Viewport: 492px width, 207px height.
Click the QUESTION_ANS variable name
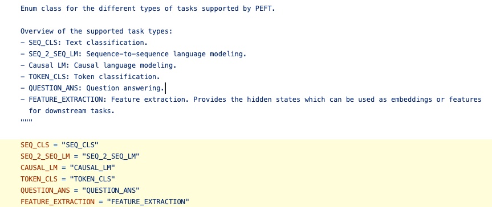(45, 190)
